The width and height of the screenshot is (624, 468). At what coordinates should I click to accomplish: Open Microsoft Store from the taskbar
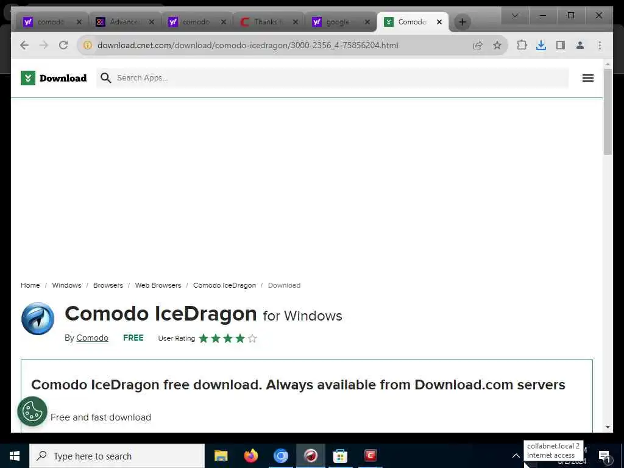[340, 456]
